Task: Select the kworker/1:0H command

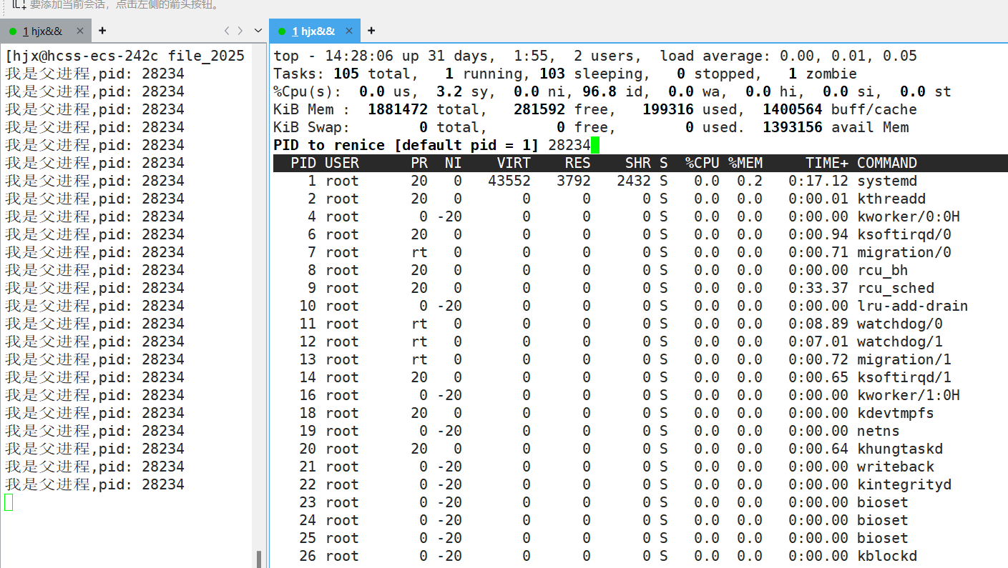Action: point(909,395)
